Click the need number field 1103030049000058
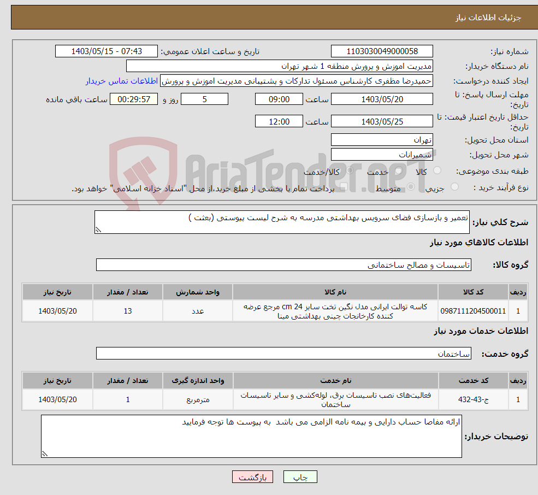 click(x=382, y=51)
